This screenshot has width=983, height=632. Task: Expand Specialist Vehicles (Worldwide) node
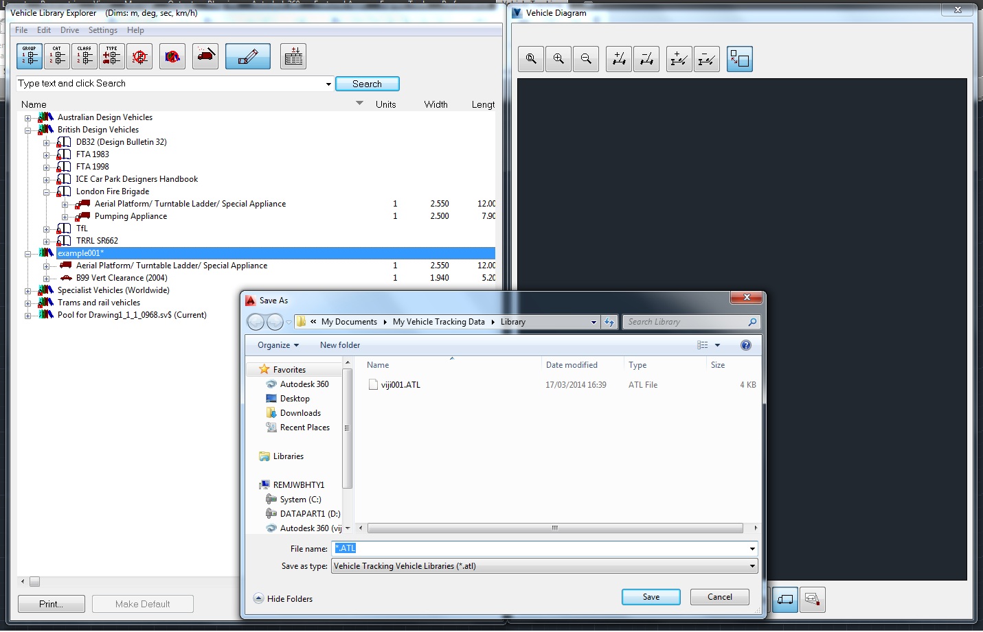(x=28, y=291)
